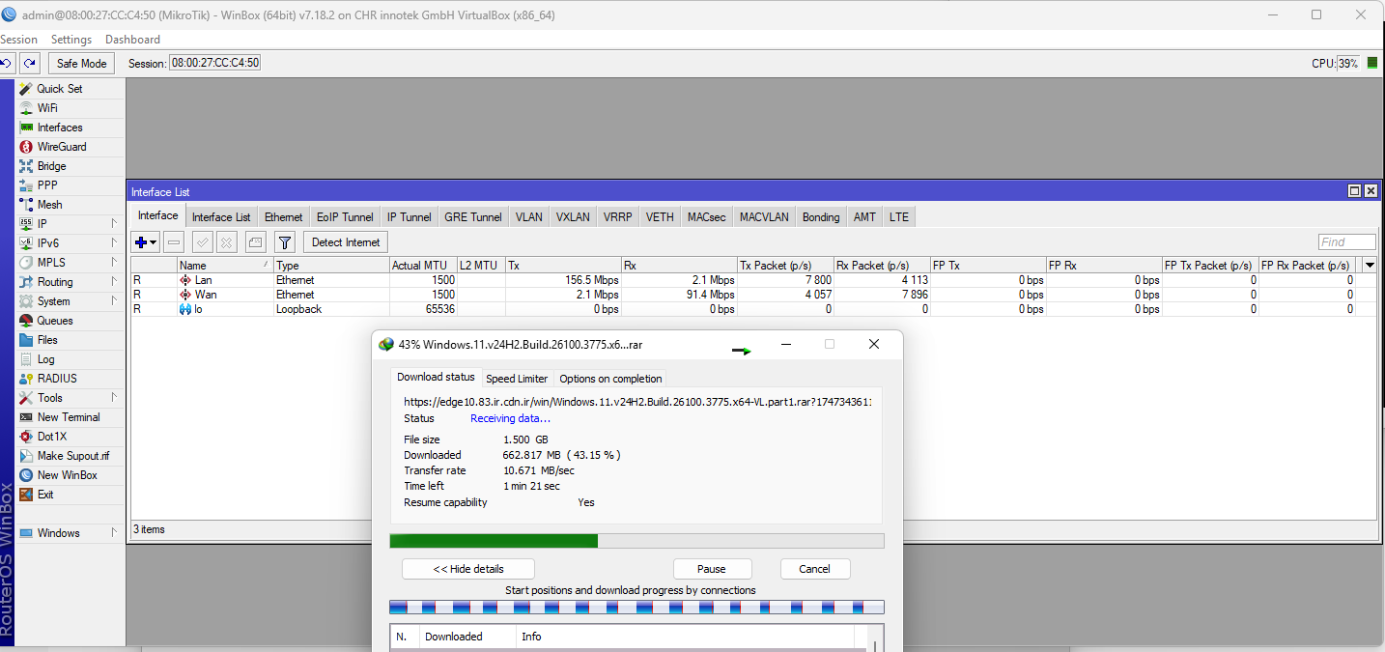Click the CPU load indicator
The height and width of the screenshot is (652, 1385).
point(1349,63)
